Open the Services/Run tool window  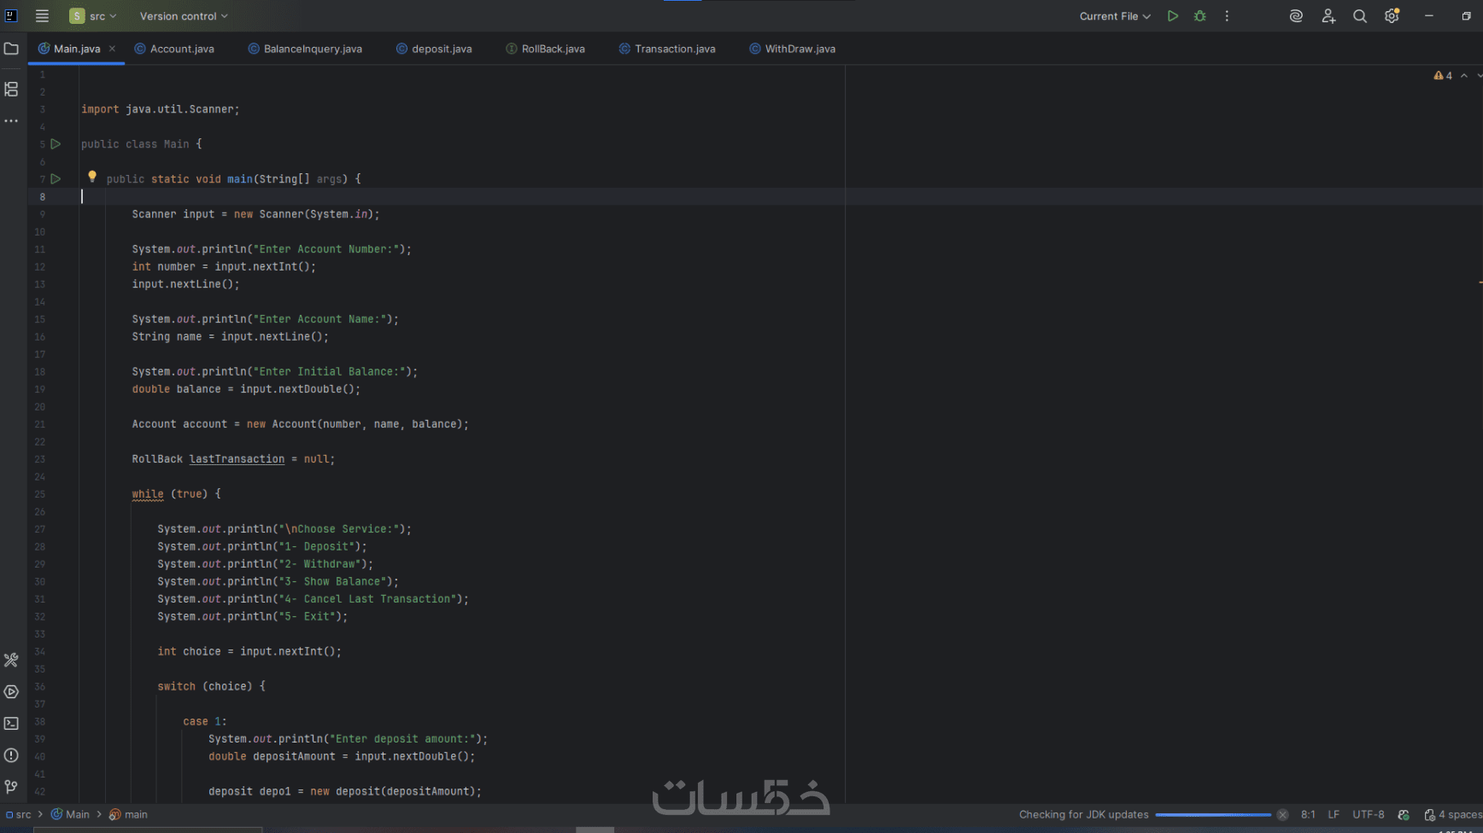pos(11,691)
